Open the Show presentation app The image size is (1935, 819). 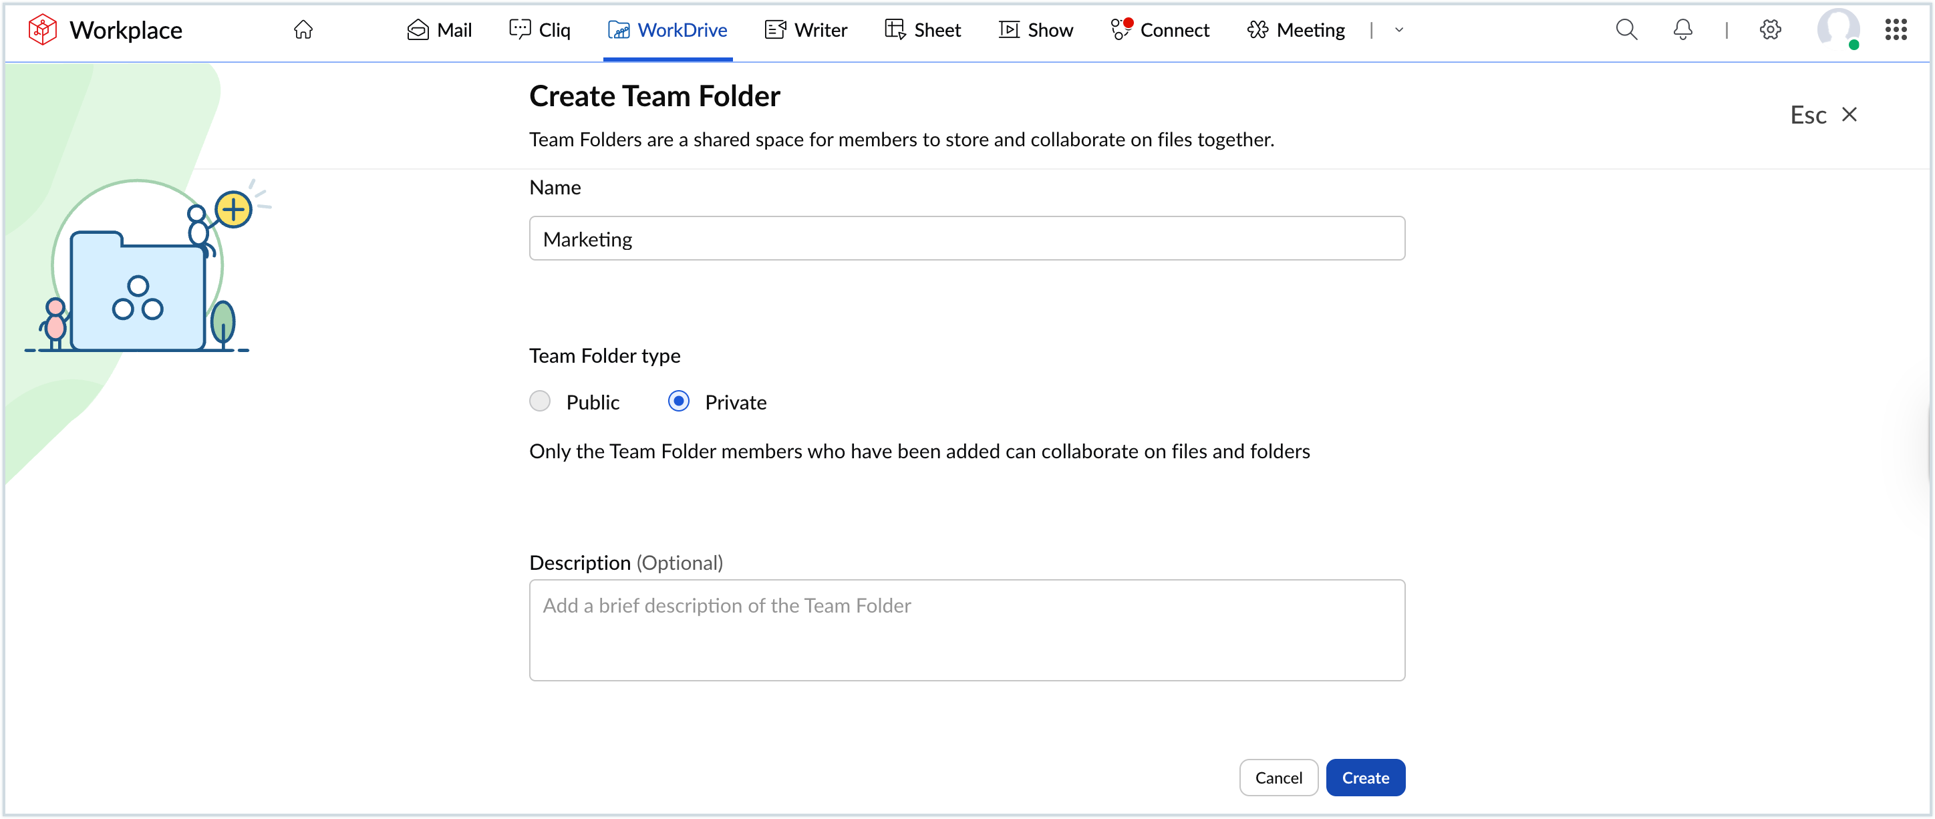click(x=1036, y=30)
